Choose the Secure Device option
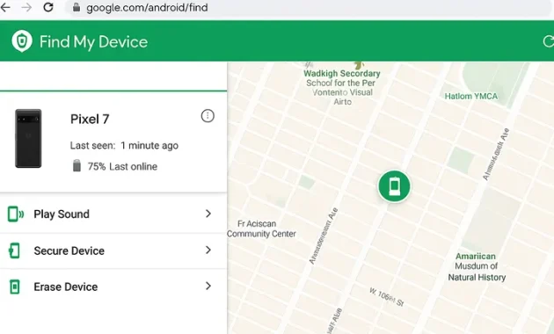This screenshot has width=554, height=334. [x=113, y=250]
